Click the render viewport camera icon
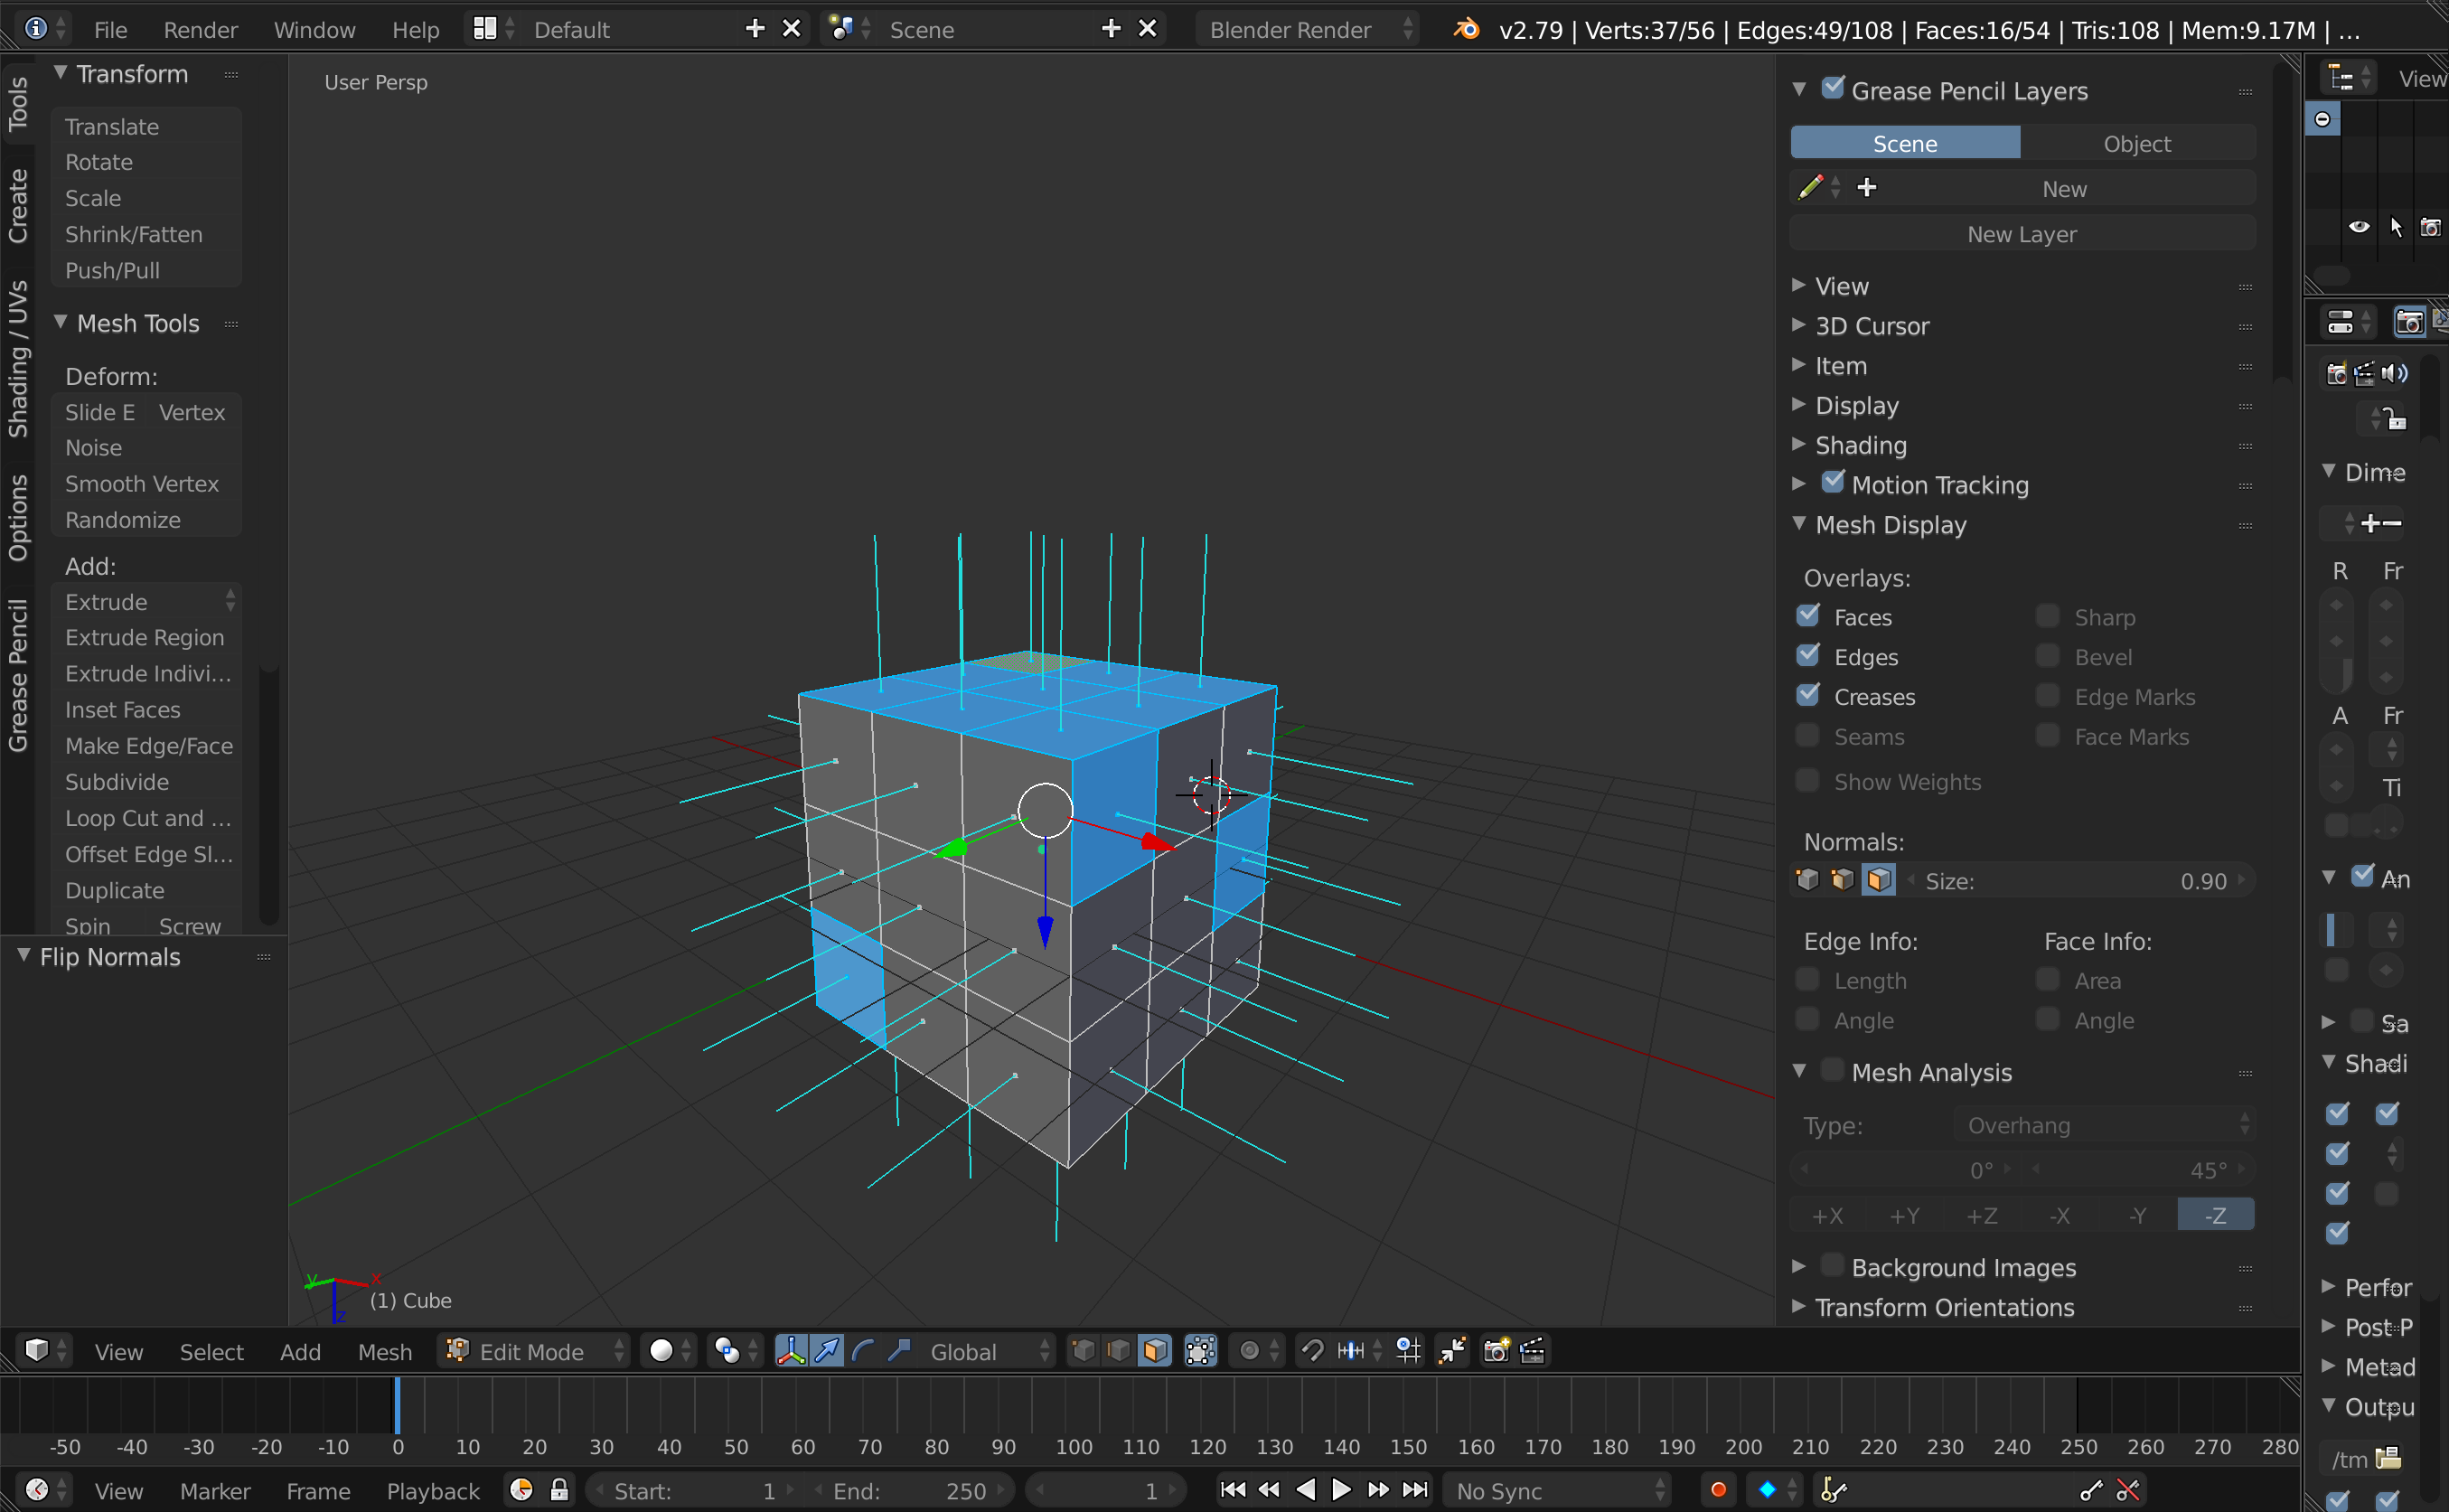The height and width of the screenshot is (1512, 2449). (x=1495, y=1350)
